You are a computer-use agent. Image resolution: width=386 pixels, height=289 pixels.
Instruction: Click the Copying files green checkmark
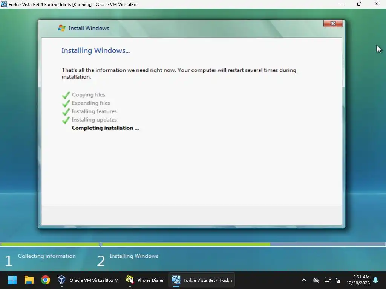point(66,95)
